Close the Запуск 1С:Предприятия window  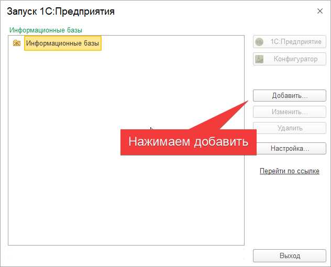click(x=320, y=11)
